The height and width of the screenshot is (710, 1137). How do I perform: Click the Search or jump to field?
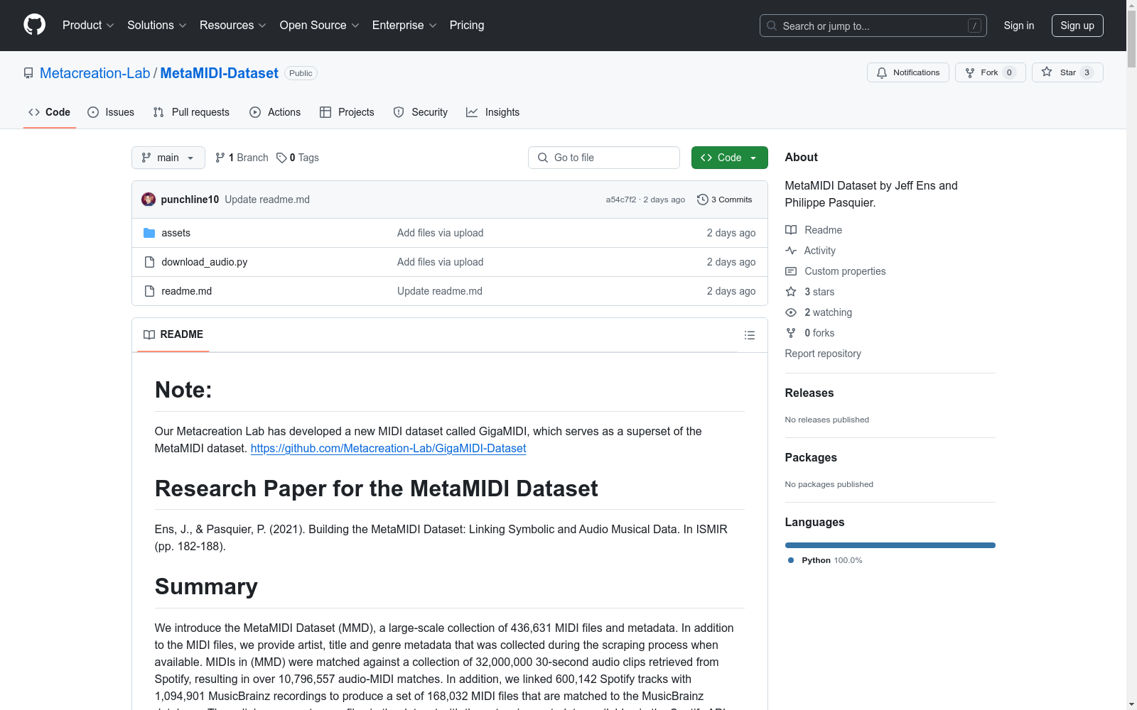coord(873,26)
